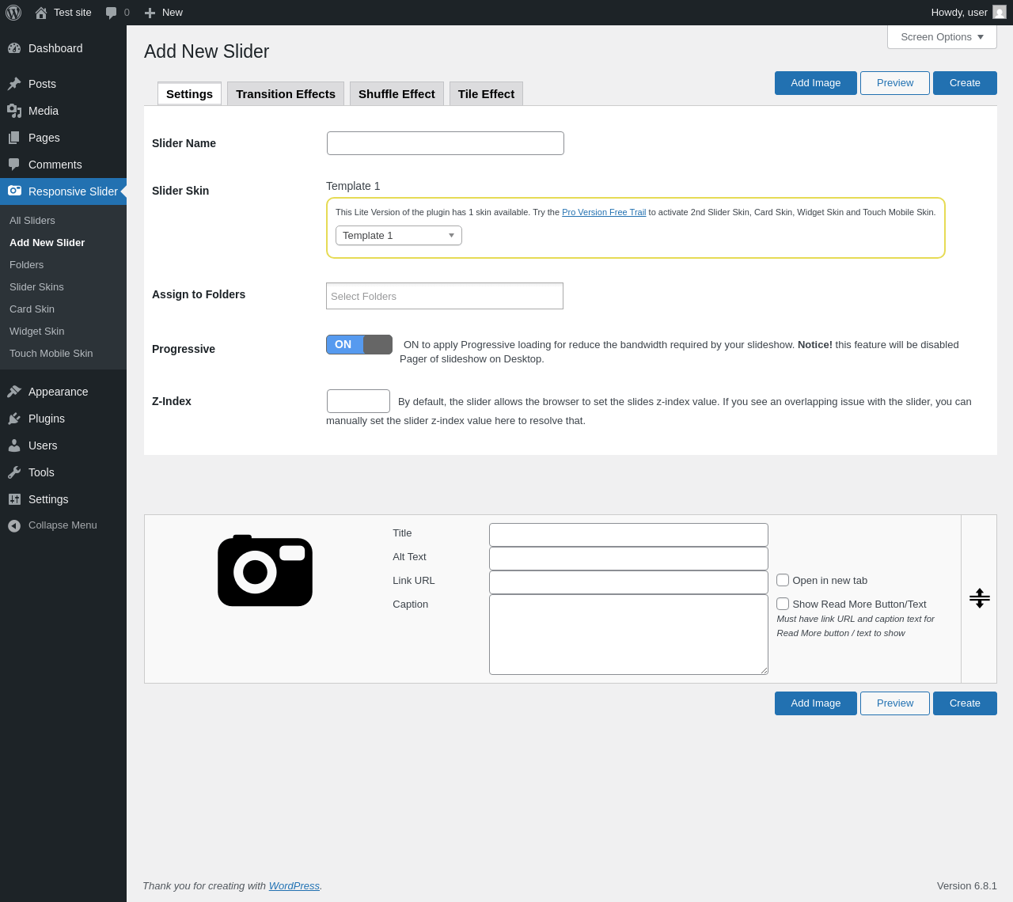Open the Template 1 skin dropdown
The image size is (1013, 902).
coord(399,236)
